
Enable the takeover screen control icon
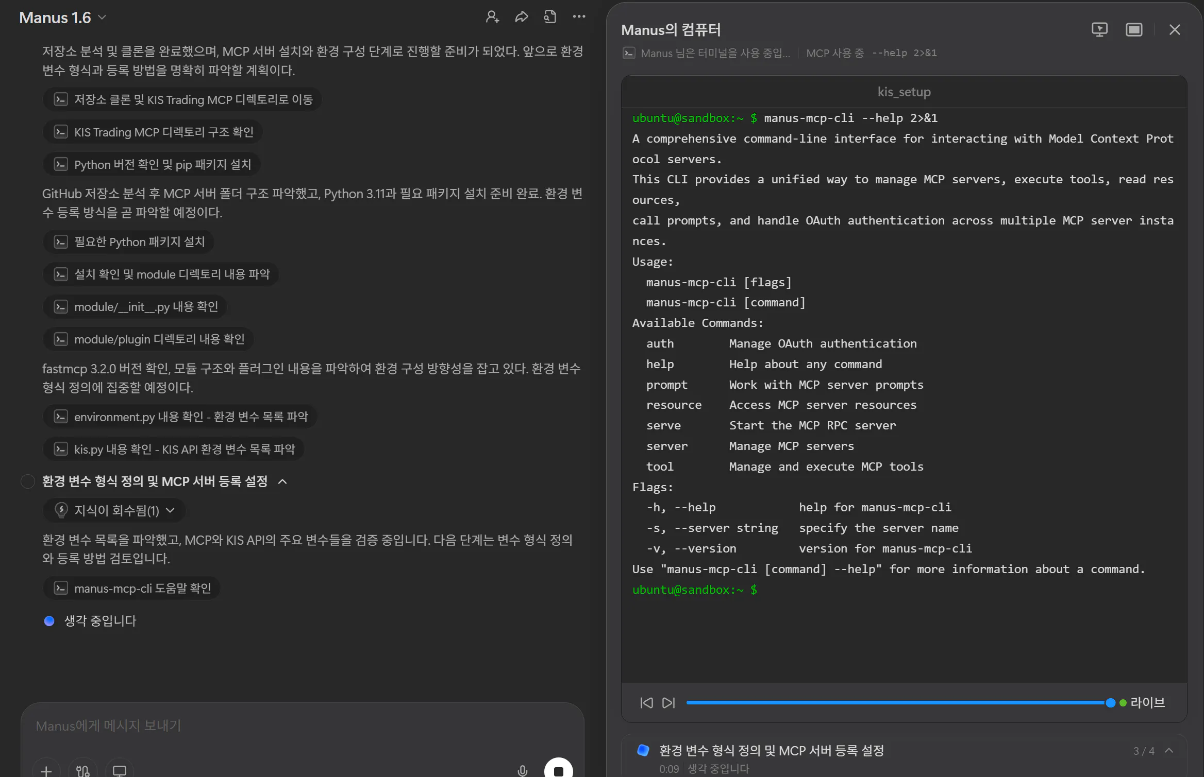[1100, 29]
